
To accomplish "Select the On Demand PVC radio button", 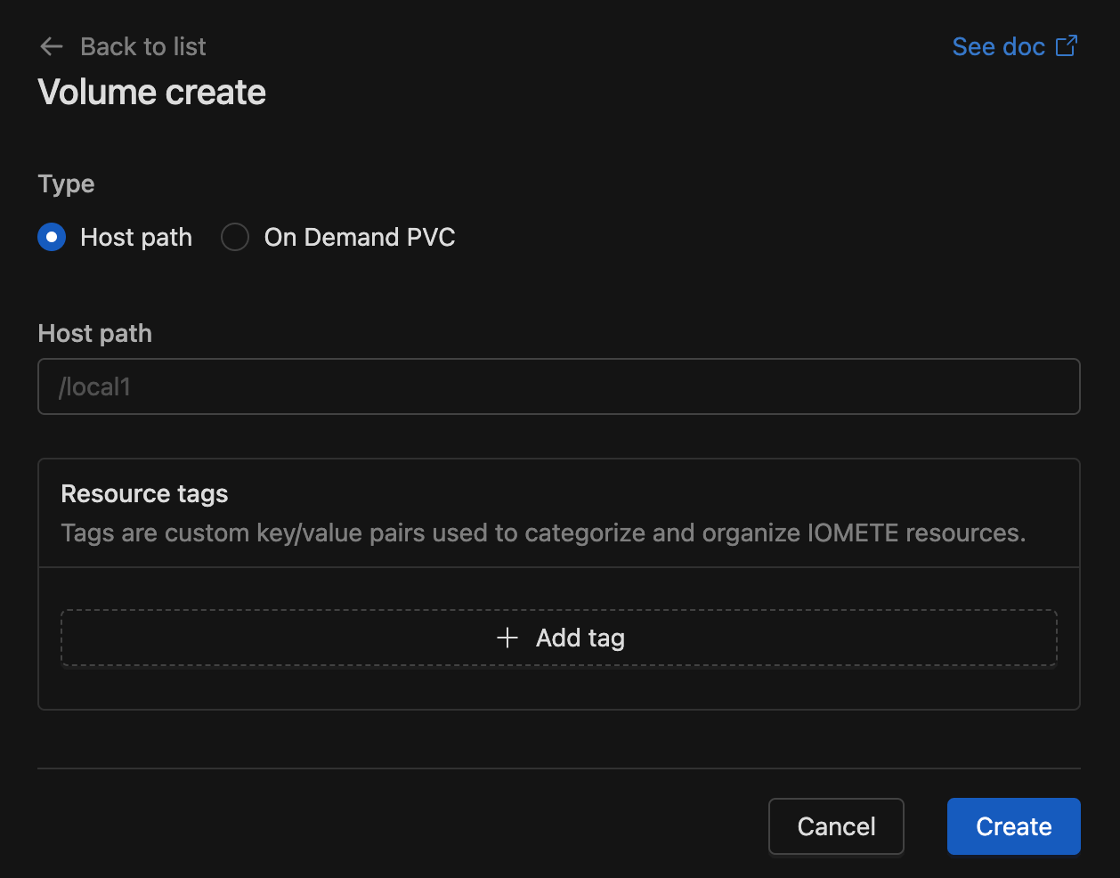I will (x=235, y=237).
